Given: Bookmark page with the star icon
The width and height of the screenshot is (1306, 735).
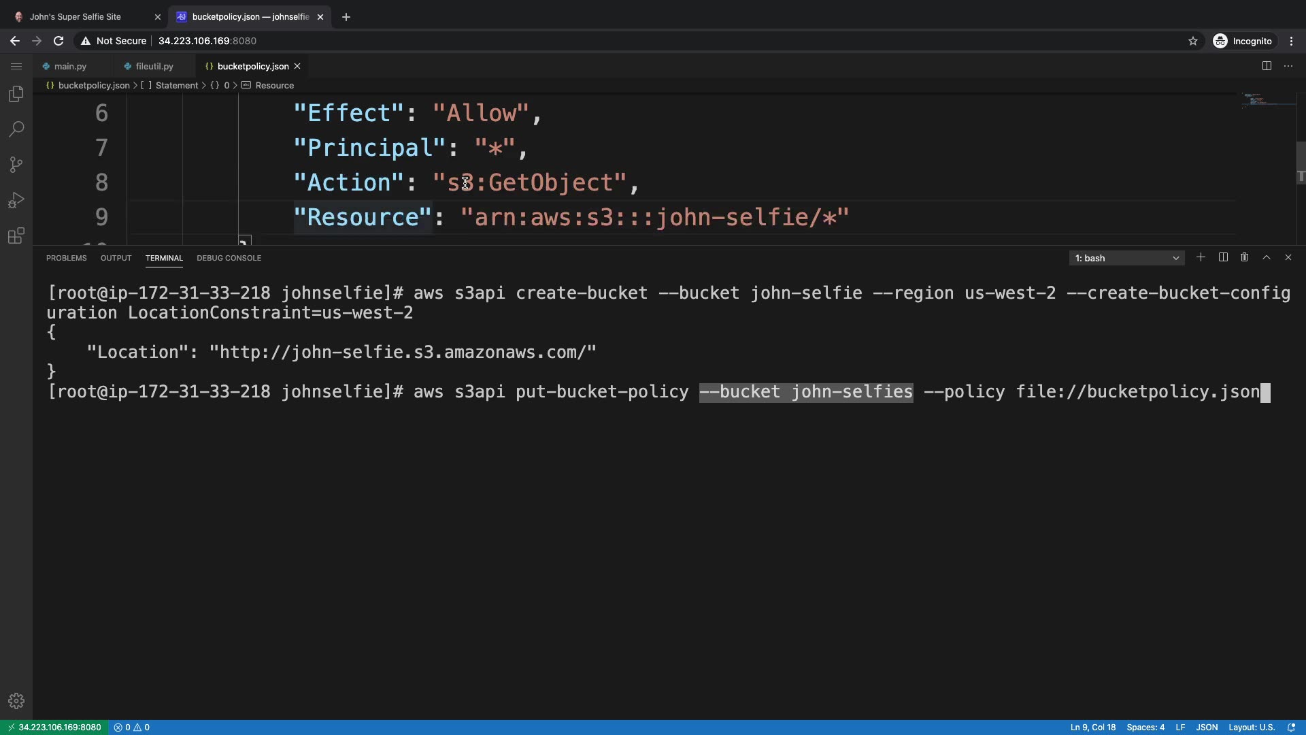Looking at the screenshot, I should click(1192, 41).
